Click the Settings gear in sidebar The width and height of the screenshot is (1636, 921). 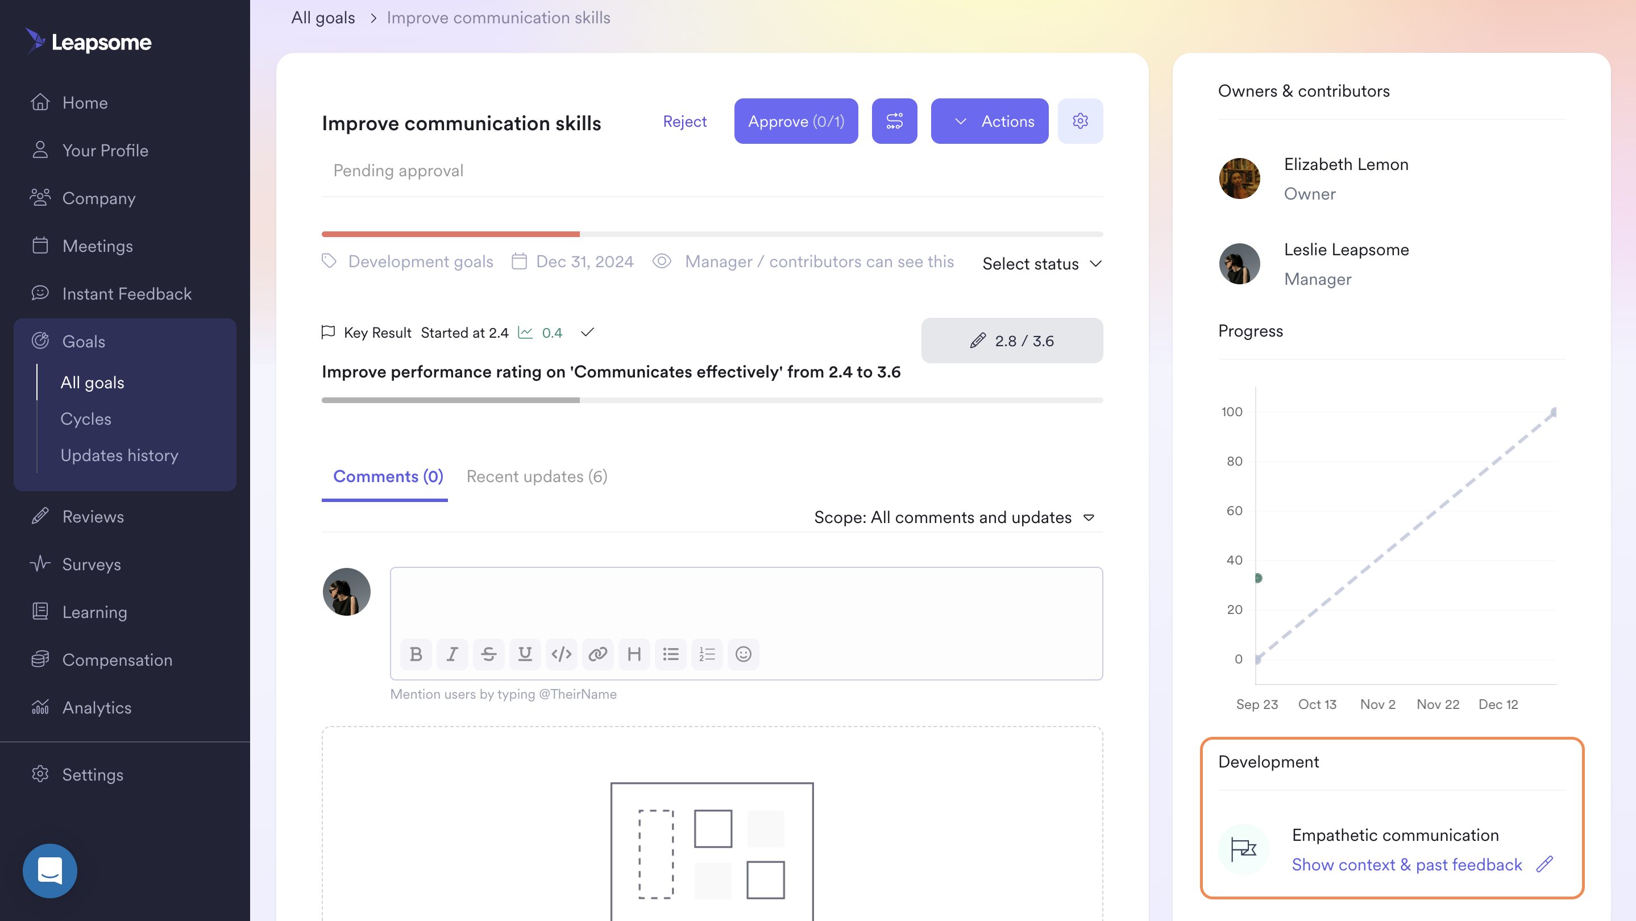40,774
